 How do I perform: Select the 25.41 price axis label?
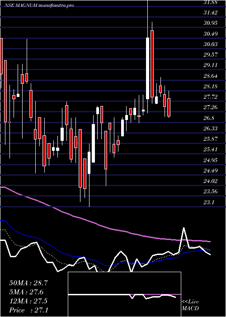211,149
